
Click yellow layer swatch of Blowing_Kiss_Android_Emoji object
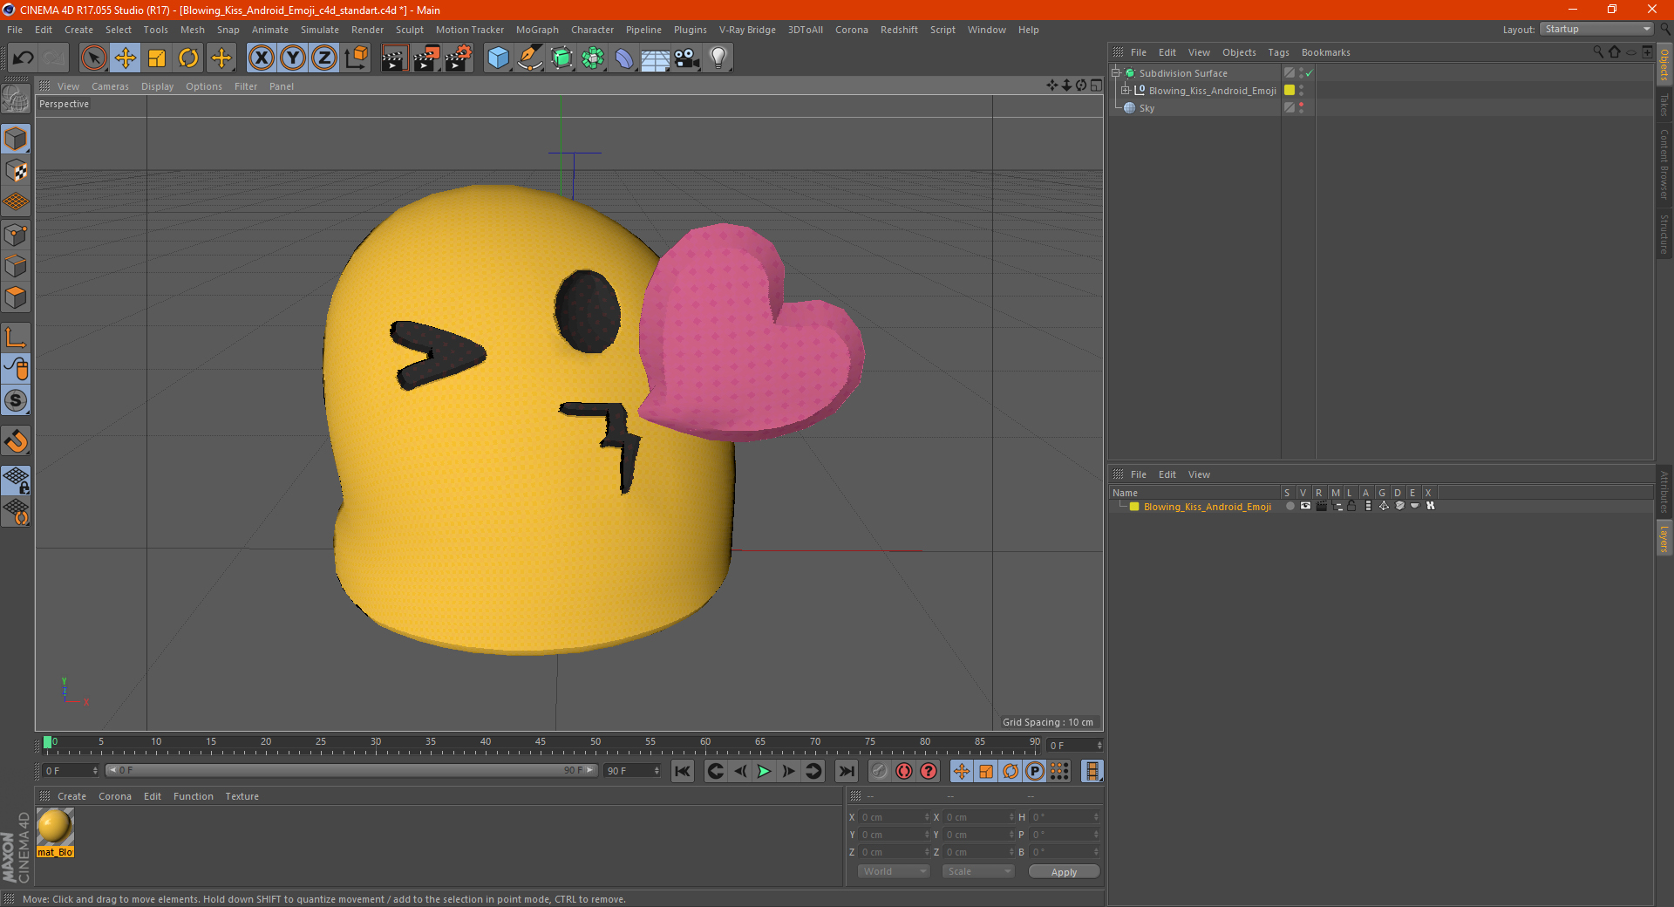[1290, 91]
